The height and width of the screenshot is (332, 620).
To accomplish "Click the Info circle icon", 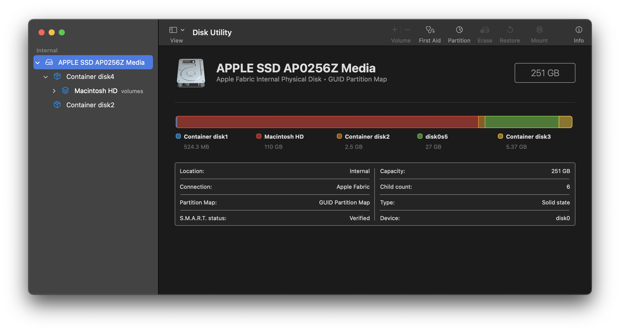I will 578,30.
